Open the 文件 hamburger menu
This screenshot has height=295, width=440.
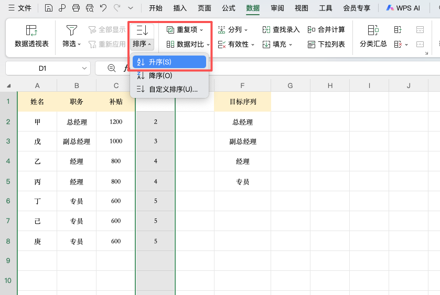point(19,8)
